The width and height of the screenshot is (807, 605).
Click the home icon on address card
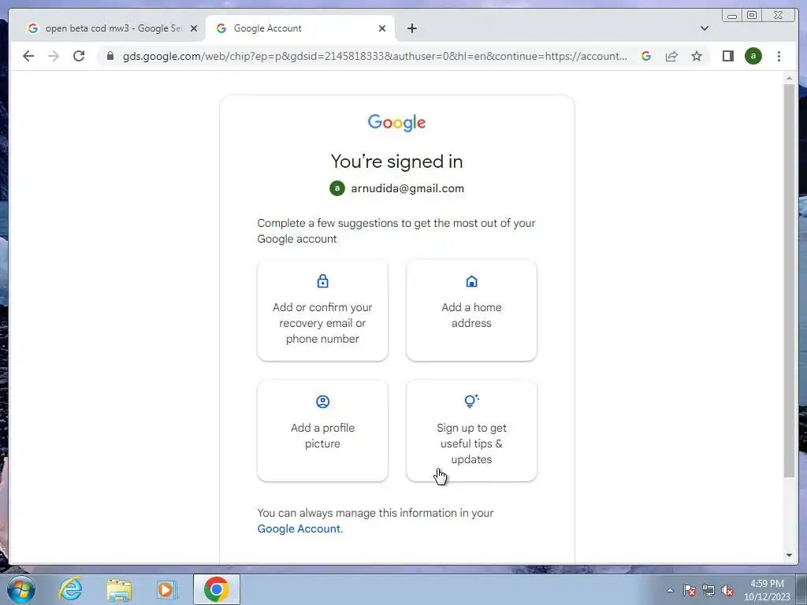tap(471, 281)
